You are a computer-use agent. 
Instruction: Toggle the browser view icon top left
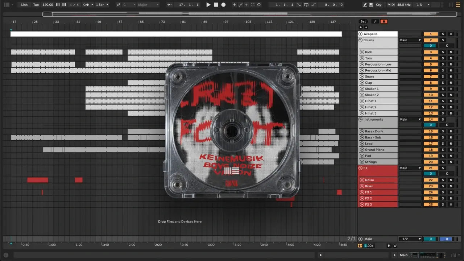click(x=7, y=5)
